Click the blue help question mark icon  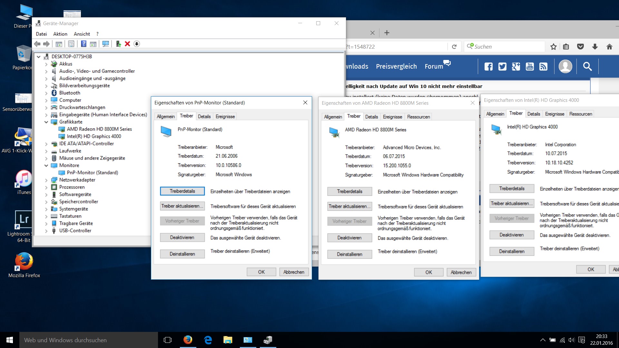(84, 44)
